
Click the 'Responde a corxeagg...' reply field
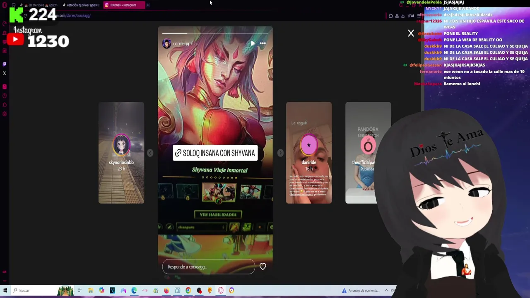point(209,267)
